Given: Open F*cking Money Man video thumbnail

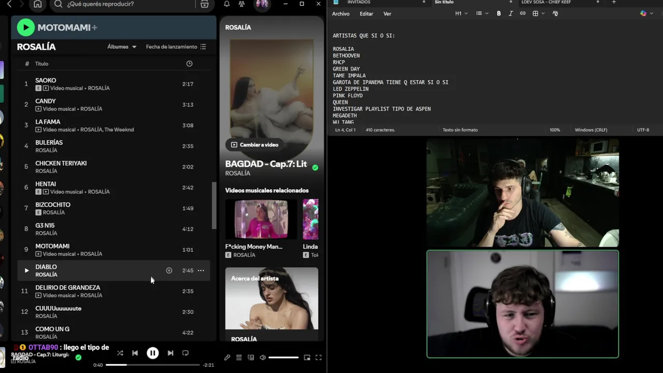Looking at the screenshot, I should 261,219.
